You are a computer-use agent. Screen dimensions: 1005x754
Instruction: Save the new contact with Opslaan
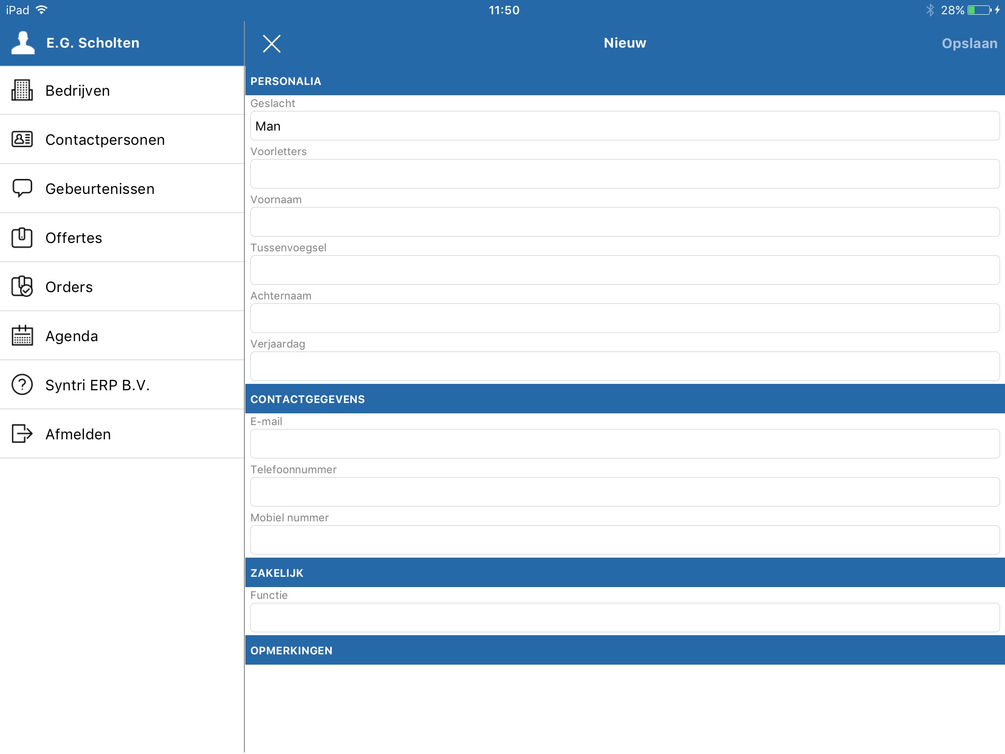(x=970, y=43)
